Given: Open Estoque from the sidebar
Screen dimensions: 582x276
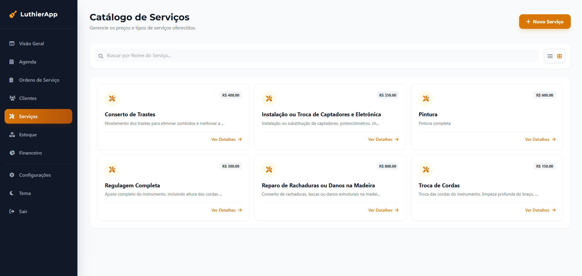Looking at the screenshot, I should [28, 135].
